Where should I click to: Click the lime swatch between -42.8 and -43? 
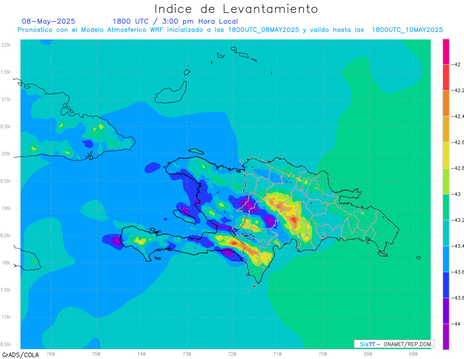pos(446,181)
